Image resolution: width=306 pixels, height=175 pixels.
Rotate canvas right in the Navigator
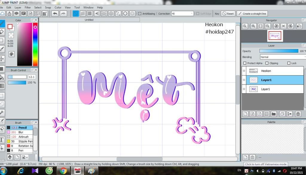290,26
